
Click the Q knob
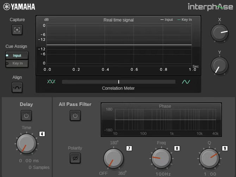(209, 158)
